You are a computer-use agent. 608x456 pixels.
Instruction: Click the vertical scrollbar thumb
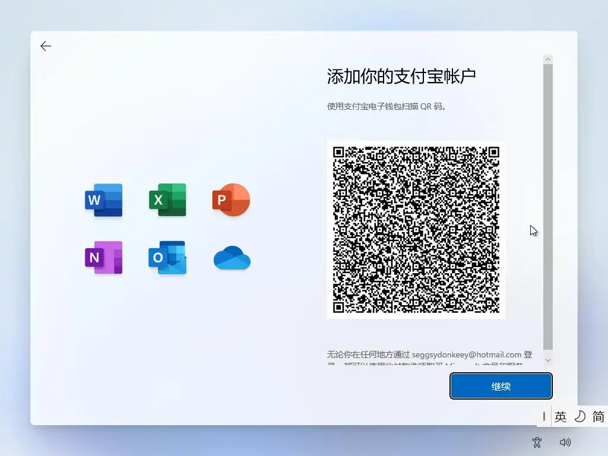pos(548,207)
